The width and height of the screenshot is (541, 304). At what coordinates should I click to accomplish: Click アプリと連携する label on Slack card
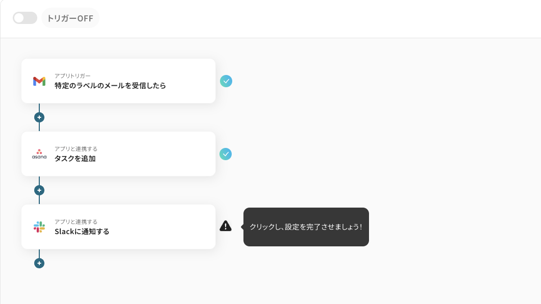coord(76,222)
